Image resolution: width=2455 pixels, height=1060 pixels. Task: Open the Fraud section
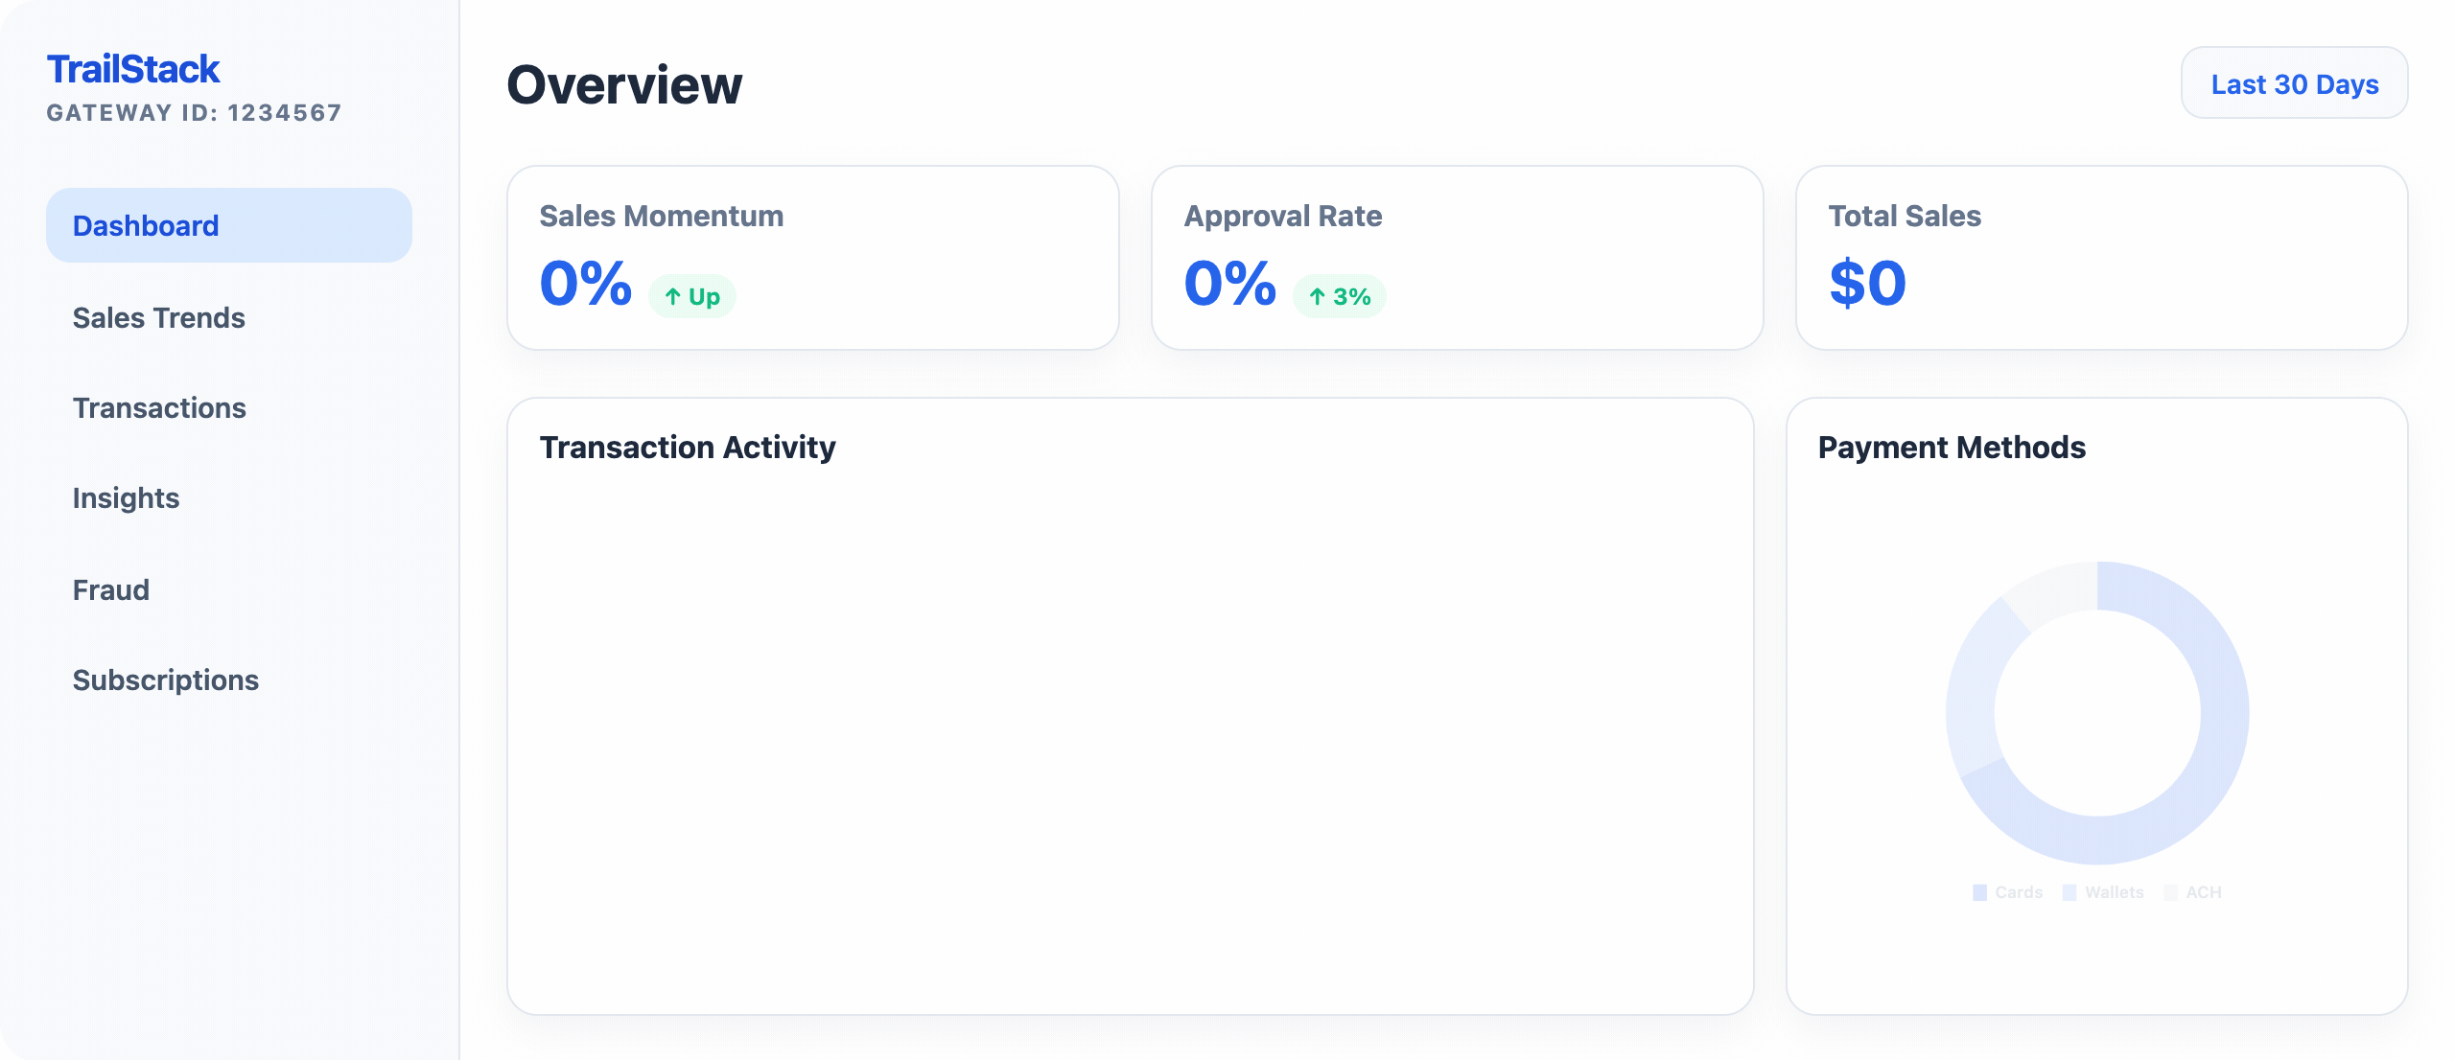pos(110,589)
